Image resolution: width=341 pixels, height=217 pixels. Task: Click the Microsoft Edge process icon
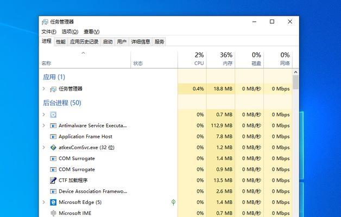pyautogui.click(x=53, y=202)
